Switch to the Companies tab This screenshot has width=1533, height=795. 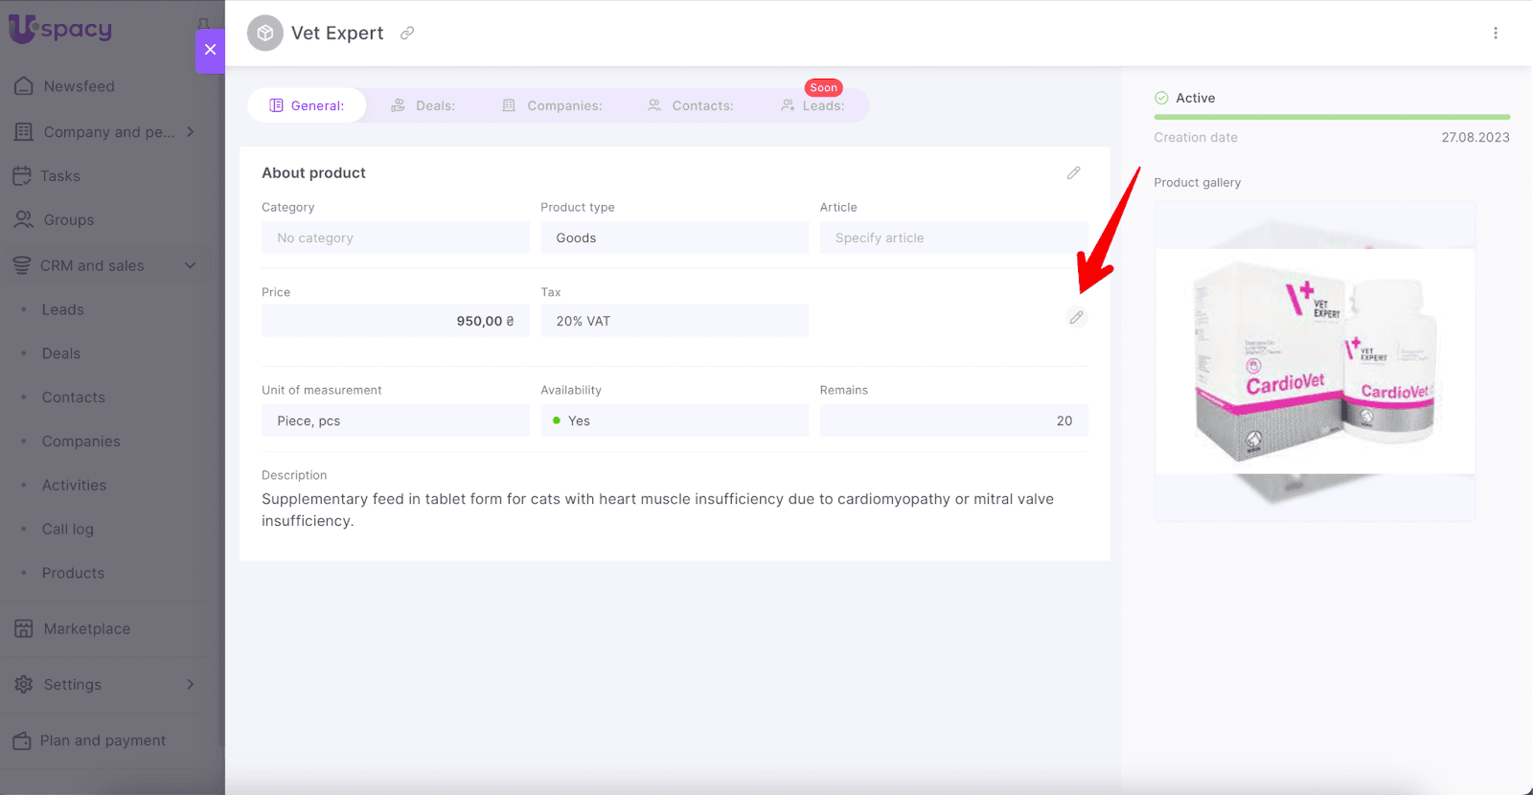coord(553,105)
